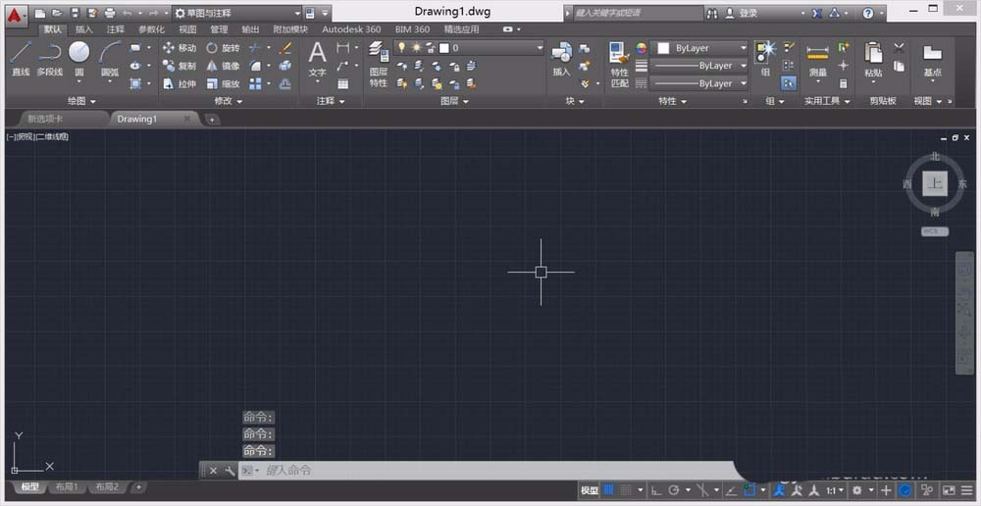Click the 特性匹配 (Match Properties) icon
Screen dimensions: 981x506
click(619, 65)
